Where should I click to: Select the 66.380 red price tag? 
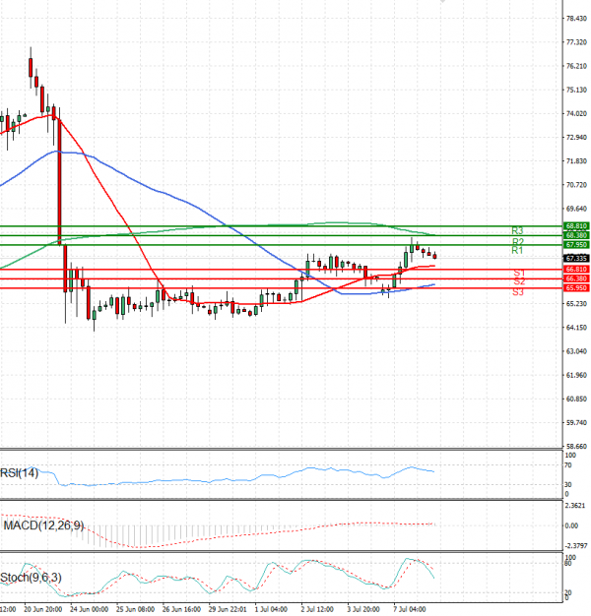point(576,278)
